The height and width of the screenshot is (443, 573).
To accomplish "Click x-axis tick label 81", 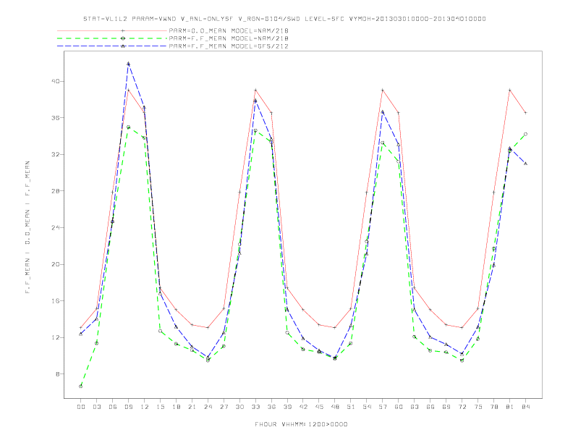I will pyautogui.click(x=510, y=407).
